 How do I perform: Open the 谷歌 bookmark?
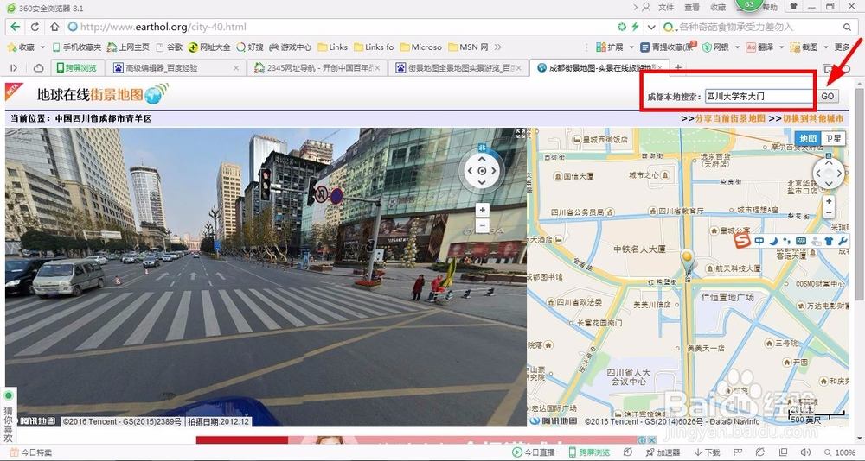point(169,47)
